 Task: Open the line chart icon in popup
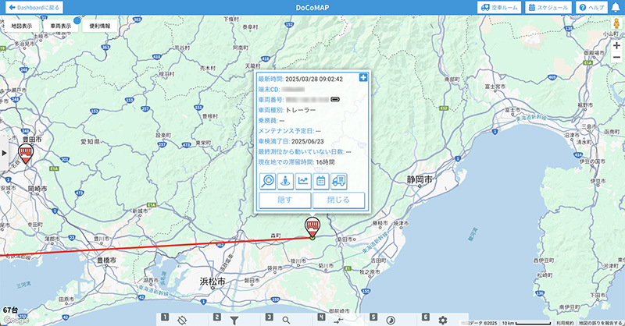303,181
